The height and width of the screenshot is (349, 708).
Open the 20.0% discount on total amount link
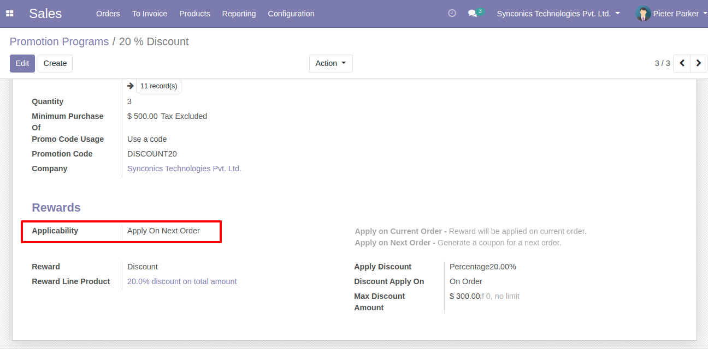(182, 281)
